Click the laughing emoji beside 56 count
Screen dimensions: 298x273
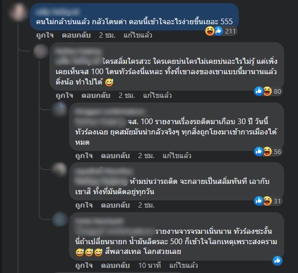(268, 151)
